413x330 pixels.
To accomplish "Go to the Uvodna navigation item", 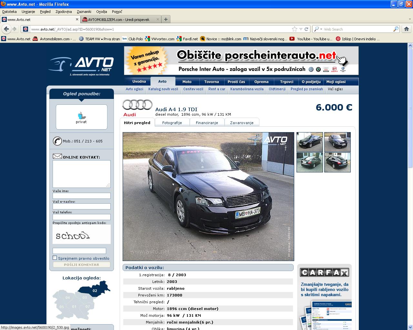I will point(139,82).
